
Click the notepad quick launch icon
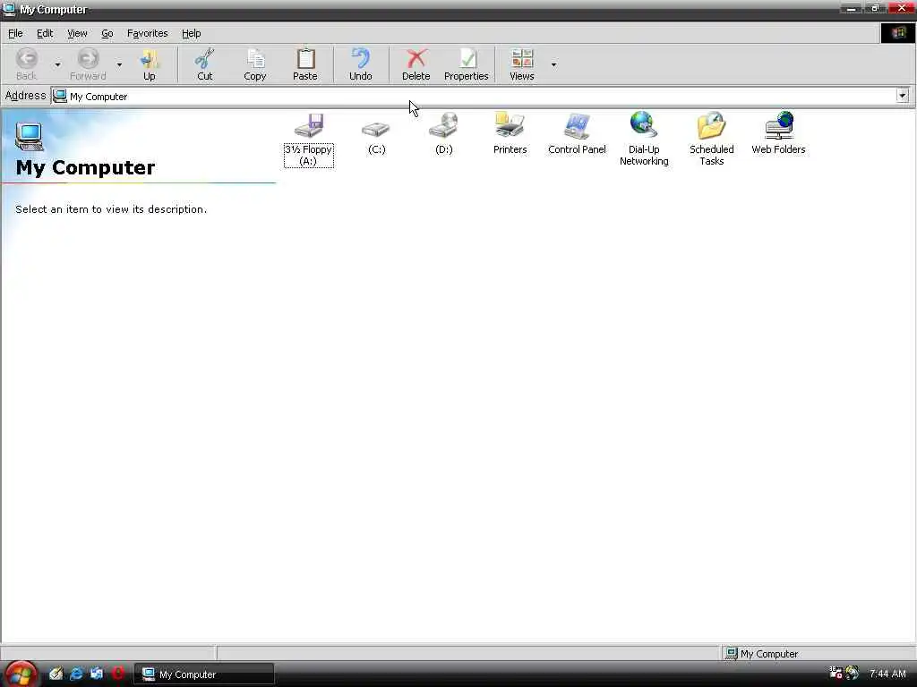[56, 674]
